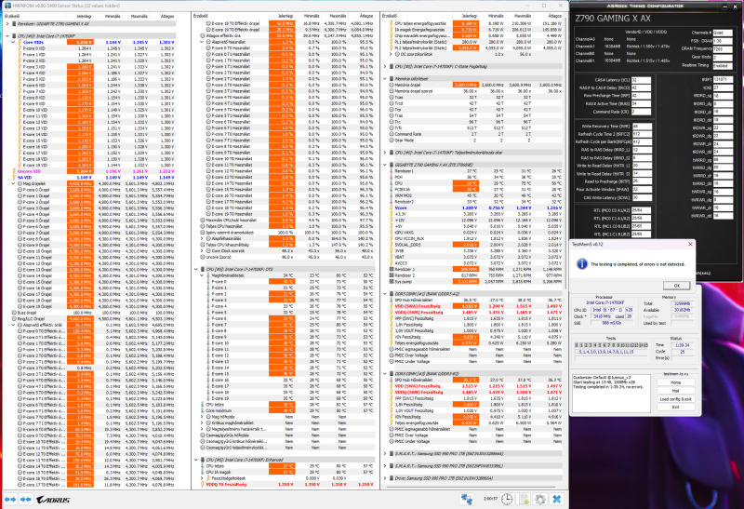Click the clock icon in HWiNFO toolbar
The height and width of the screenshot is (509, 744).
click(x=507, y=499)
